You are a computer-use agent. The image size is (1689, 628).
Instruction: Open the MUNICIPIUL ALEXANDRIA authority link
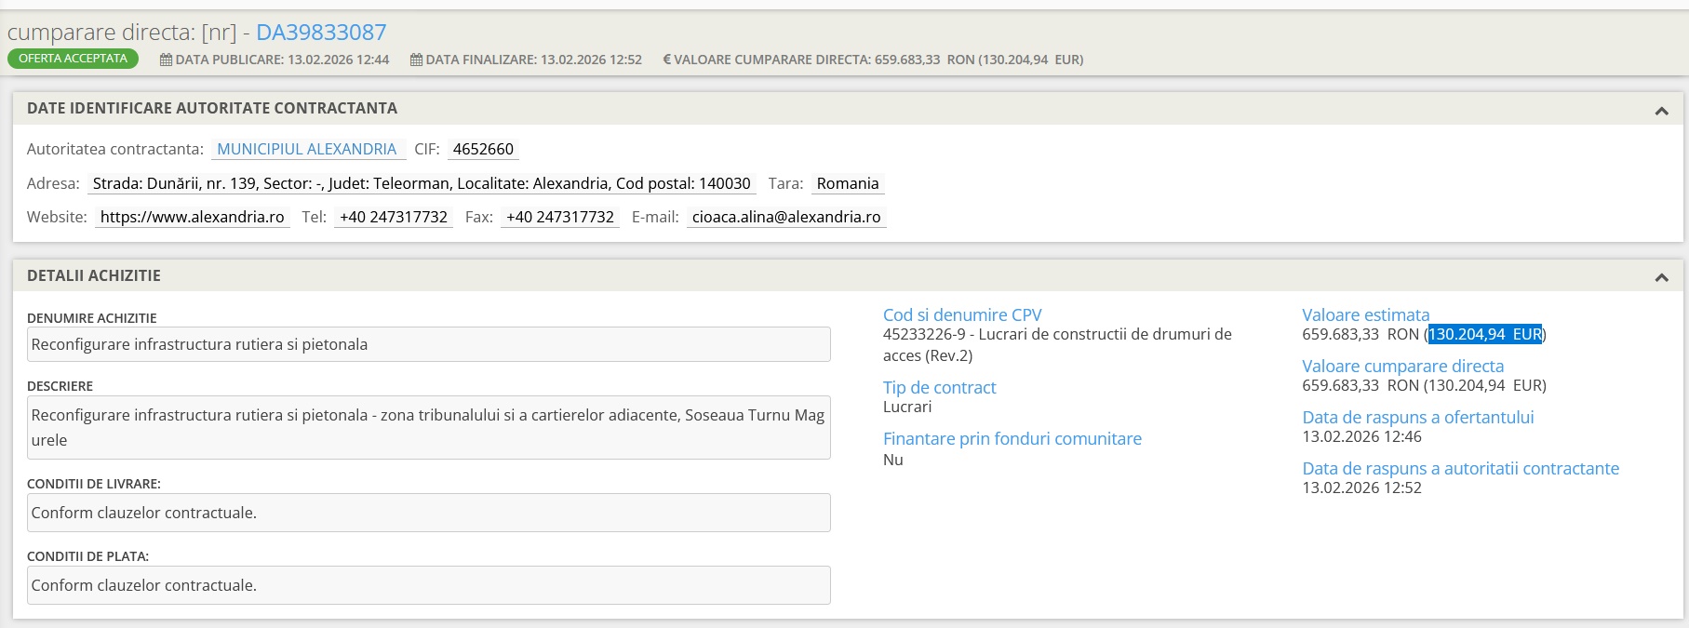307,149
